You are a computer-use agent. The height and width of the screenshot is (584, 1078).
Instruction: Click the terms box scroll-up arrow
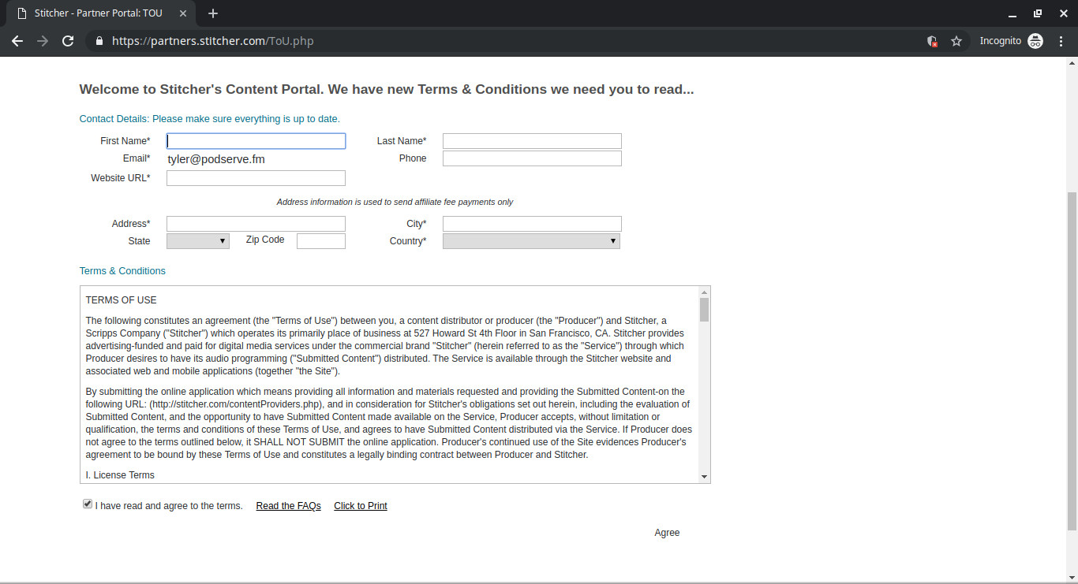[704, 292]
